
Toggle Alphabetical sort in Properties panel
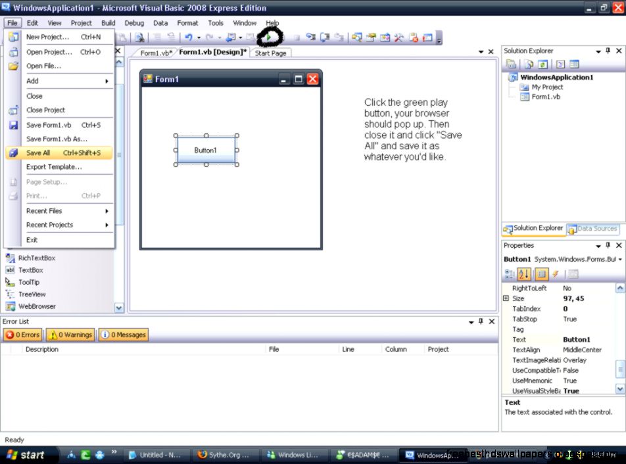pos(524,273)
